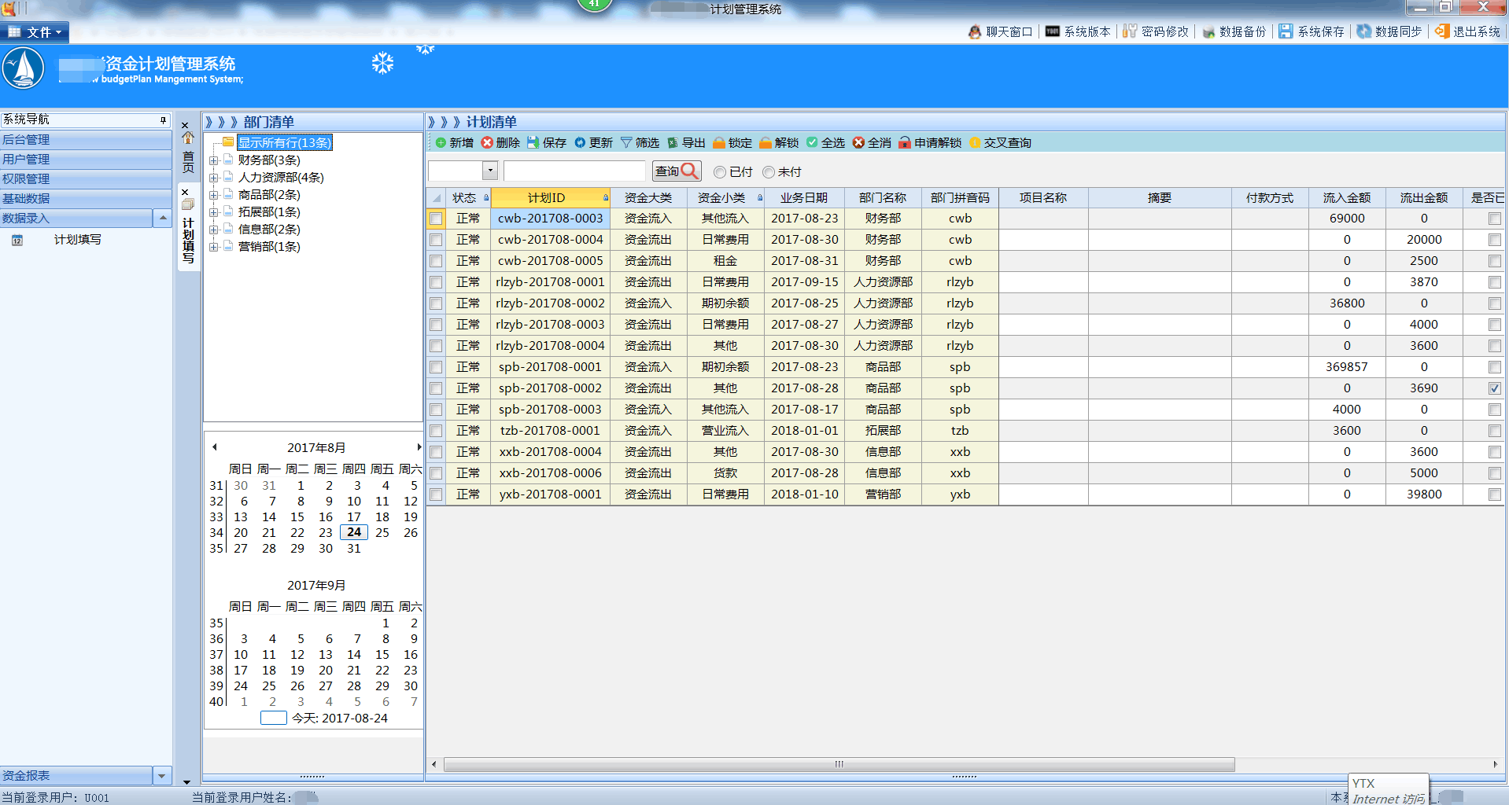The width and height of the screenshot is (1509, 805).
Task: Click the search text input field
Action: (x=574, y=171)
